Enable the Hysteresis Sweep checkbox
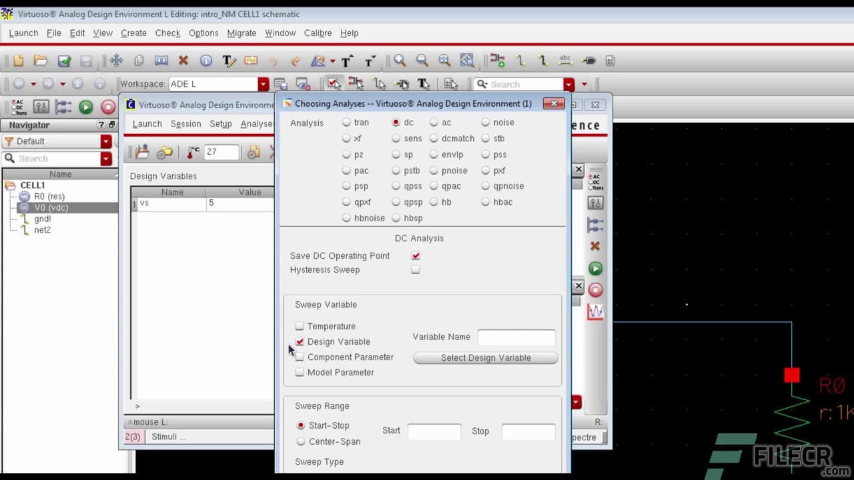Image resolution: width=854 pixels, height=480 pixels. coord(416,269)
